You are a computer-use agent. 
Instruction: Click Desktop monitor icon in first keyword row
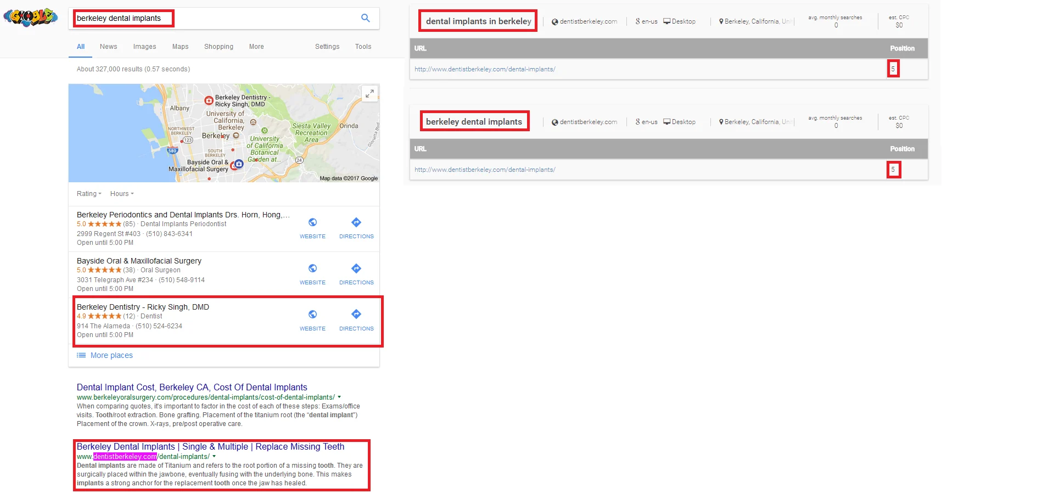(667, 21)
